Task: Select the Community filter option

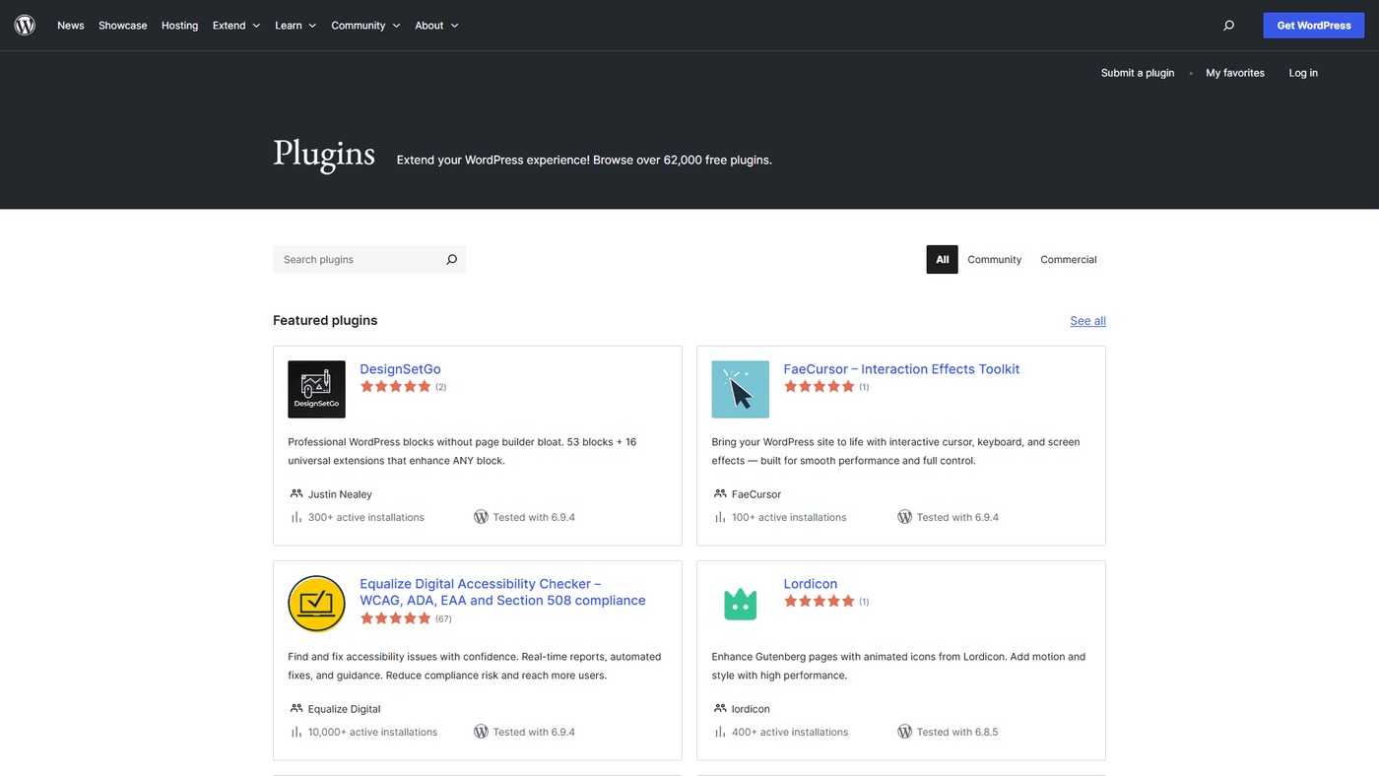Action: tap(994, 259)
